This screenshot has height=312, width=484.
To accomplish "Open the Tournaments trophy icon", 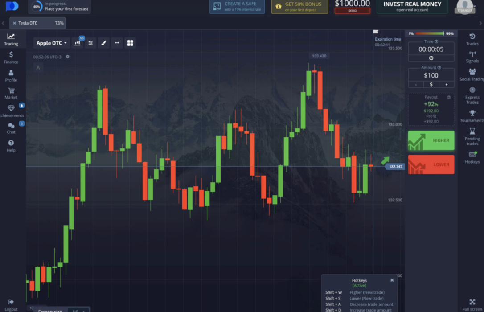I will point(472,116).
